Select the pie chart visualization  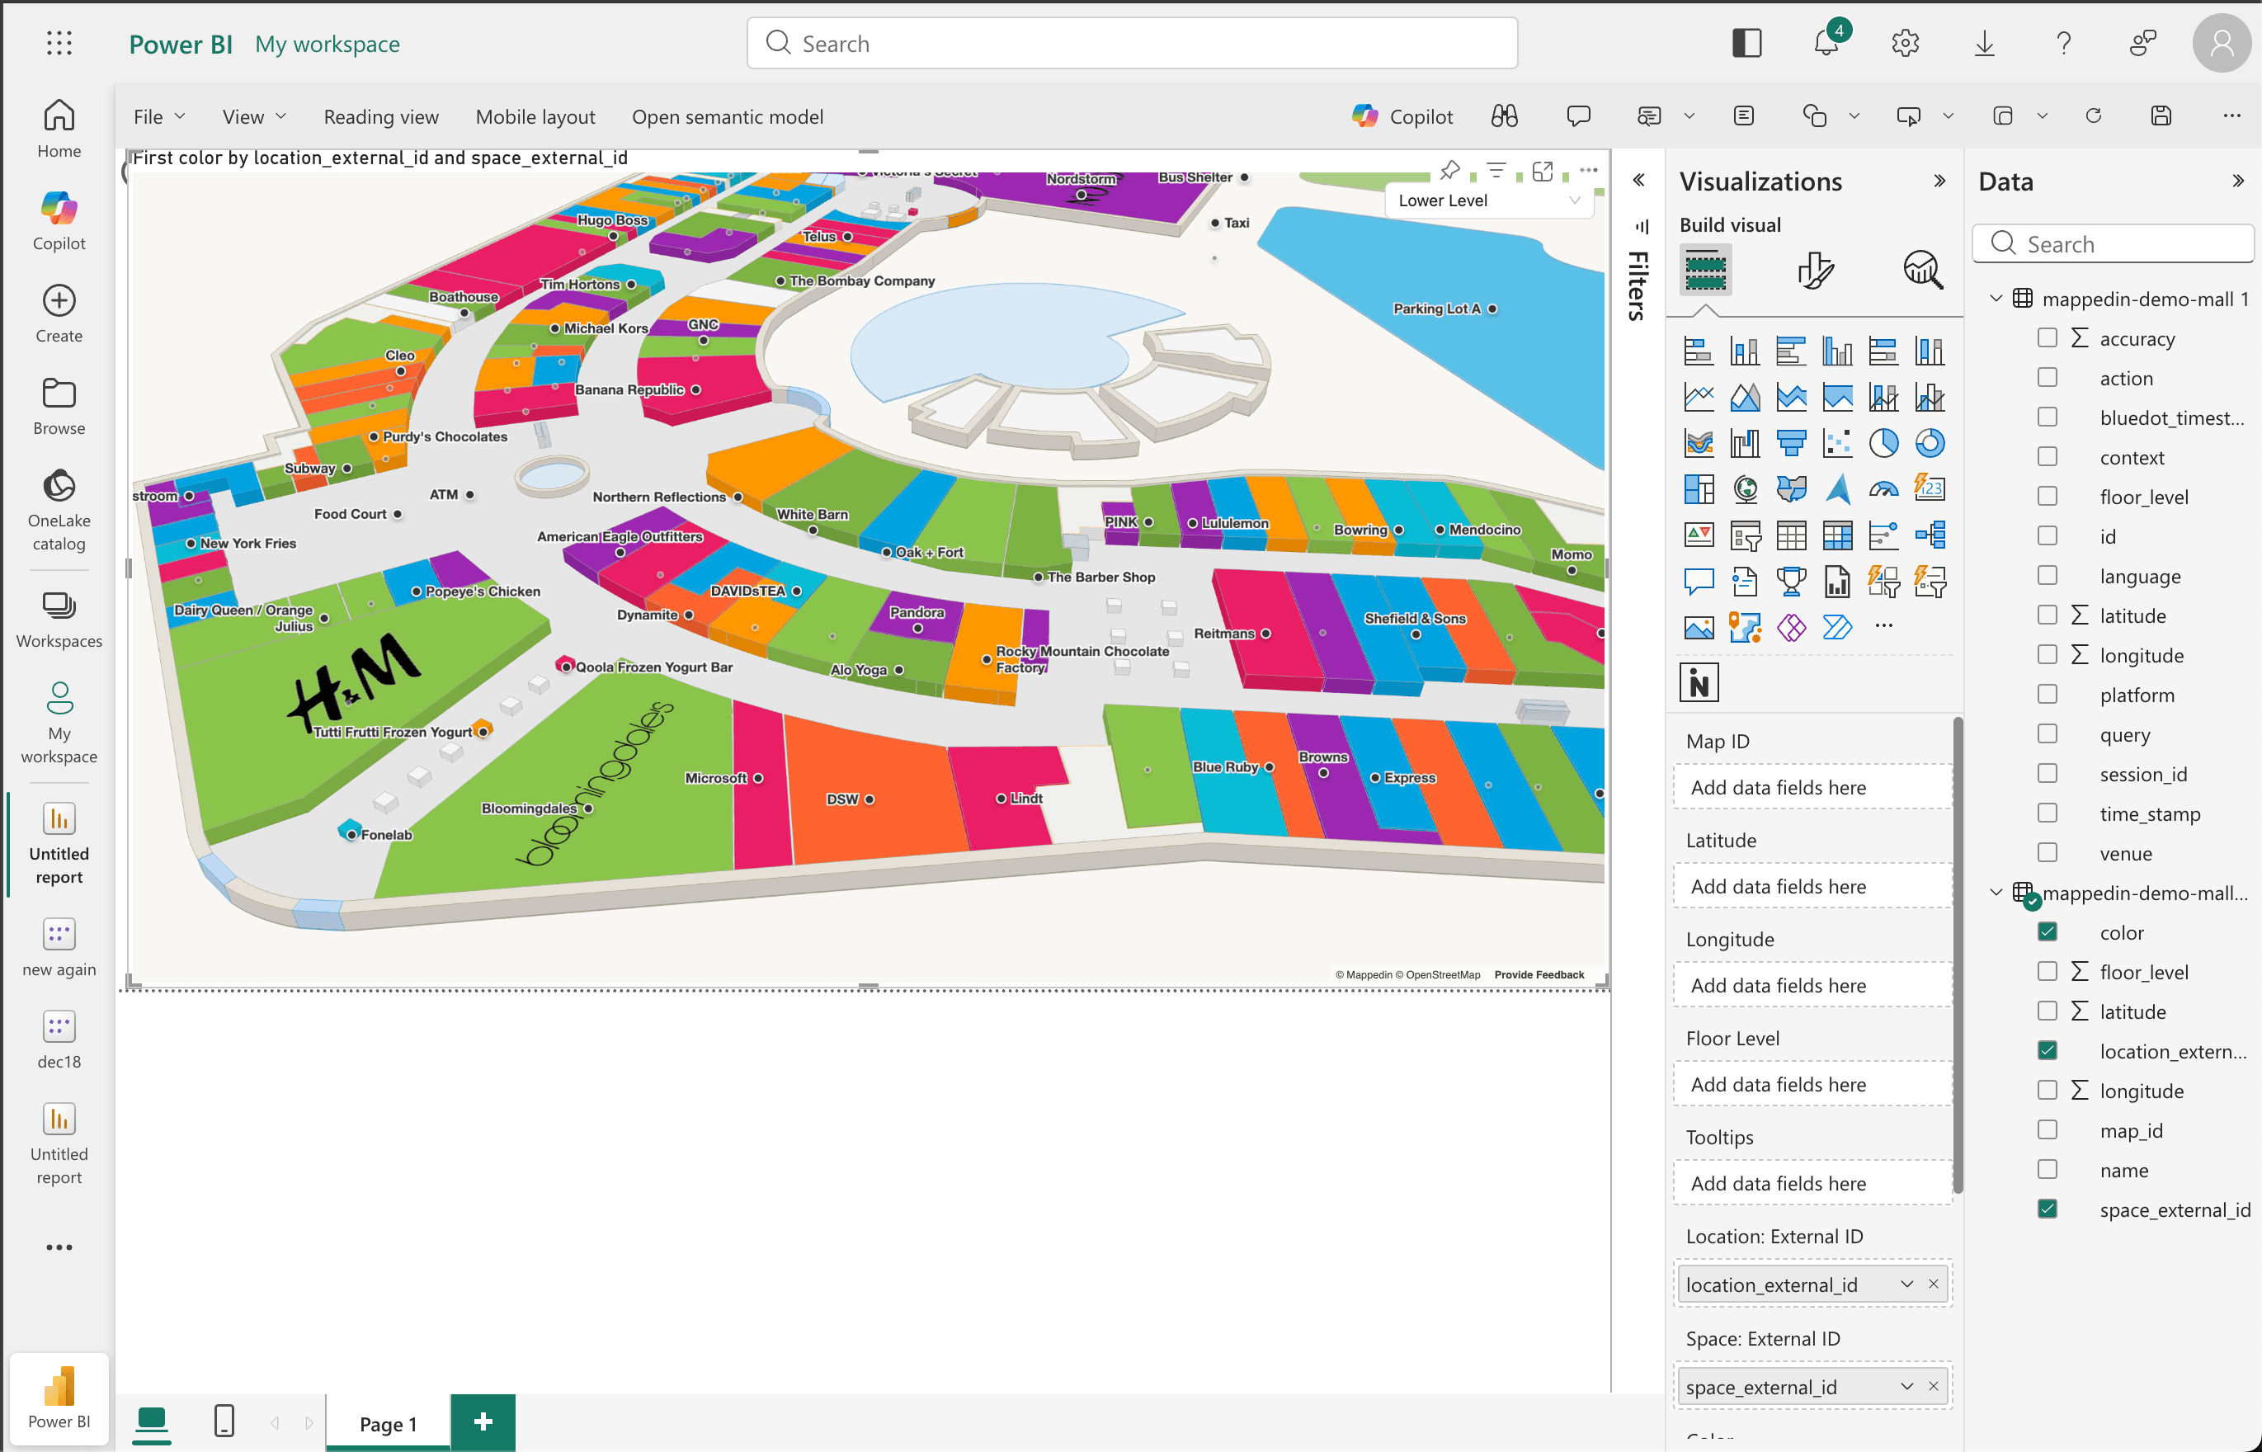1884,442
